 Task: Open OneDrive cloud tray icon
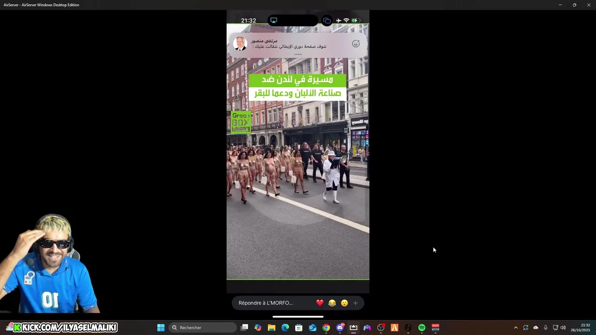pyautogui.click(x=535, y=328)
